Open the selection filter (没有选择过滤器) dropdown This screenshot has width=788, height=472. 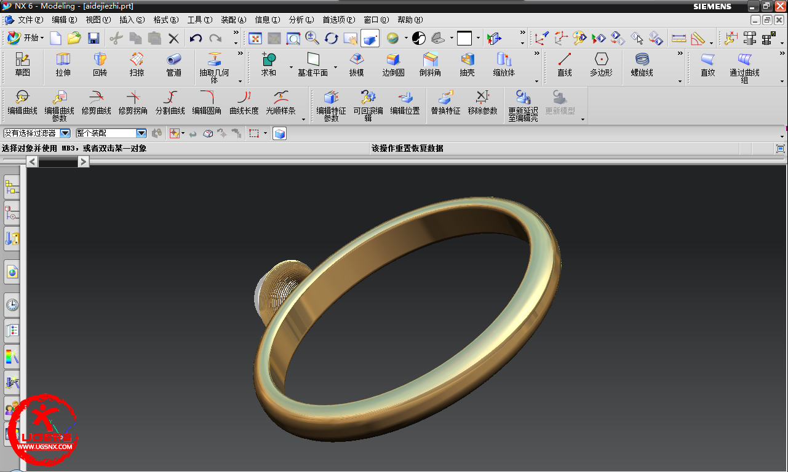coord(65,133)
